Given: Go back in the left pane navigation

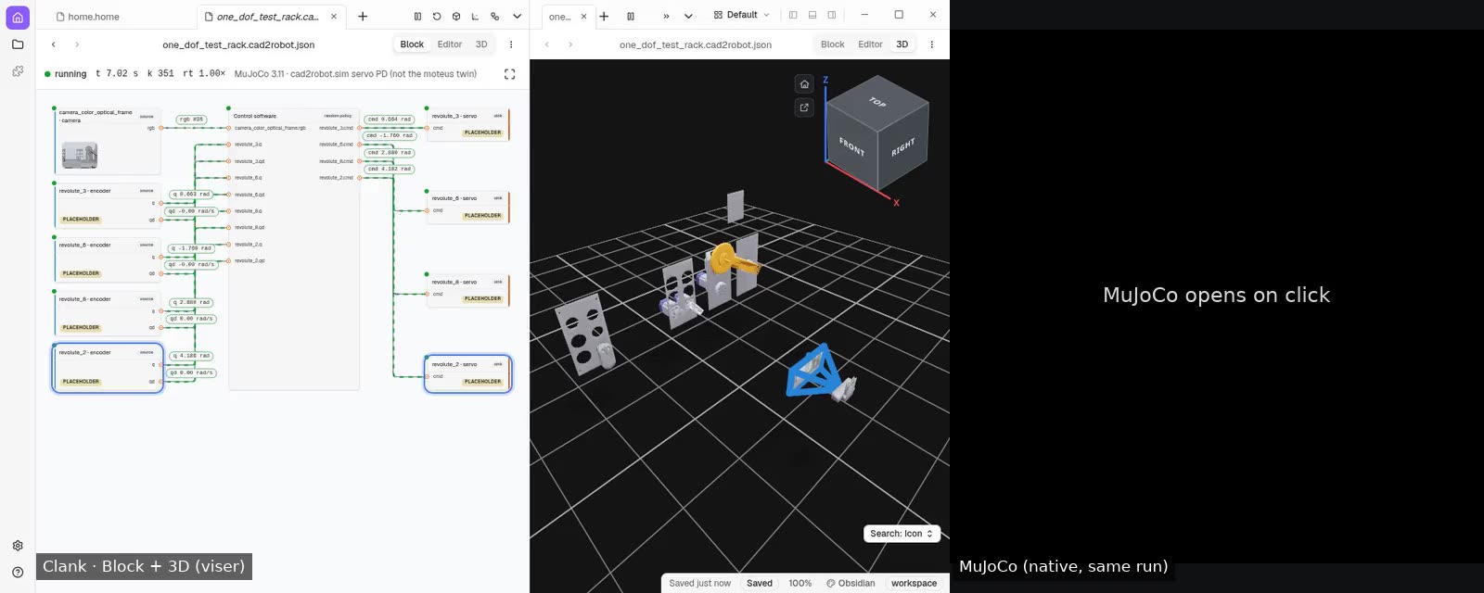Looking at the screenshot, I should click(x=54, y=44).
